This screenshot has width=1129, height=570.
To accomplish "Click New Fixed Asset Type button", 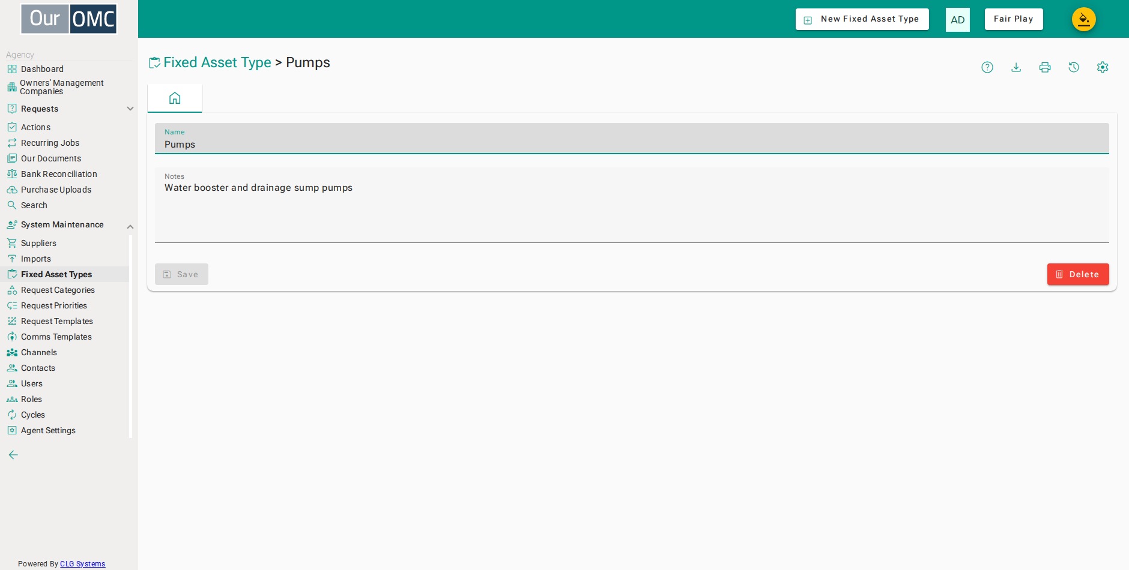I will pos(862,19).
